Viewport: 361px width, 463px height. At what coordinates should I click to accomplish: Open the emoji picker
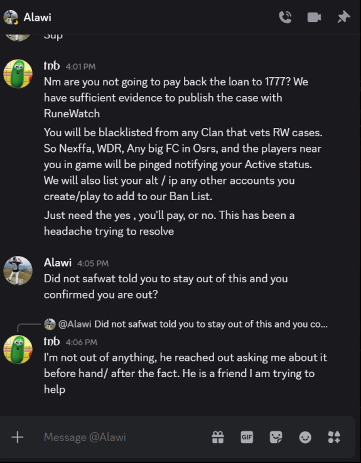click(x=305, y=437)
